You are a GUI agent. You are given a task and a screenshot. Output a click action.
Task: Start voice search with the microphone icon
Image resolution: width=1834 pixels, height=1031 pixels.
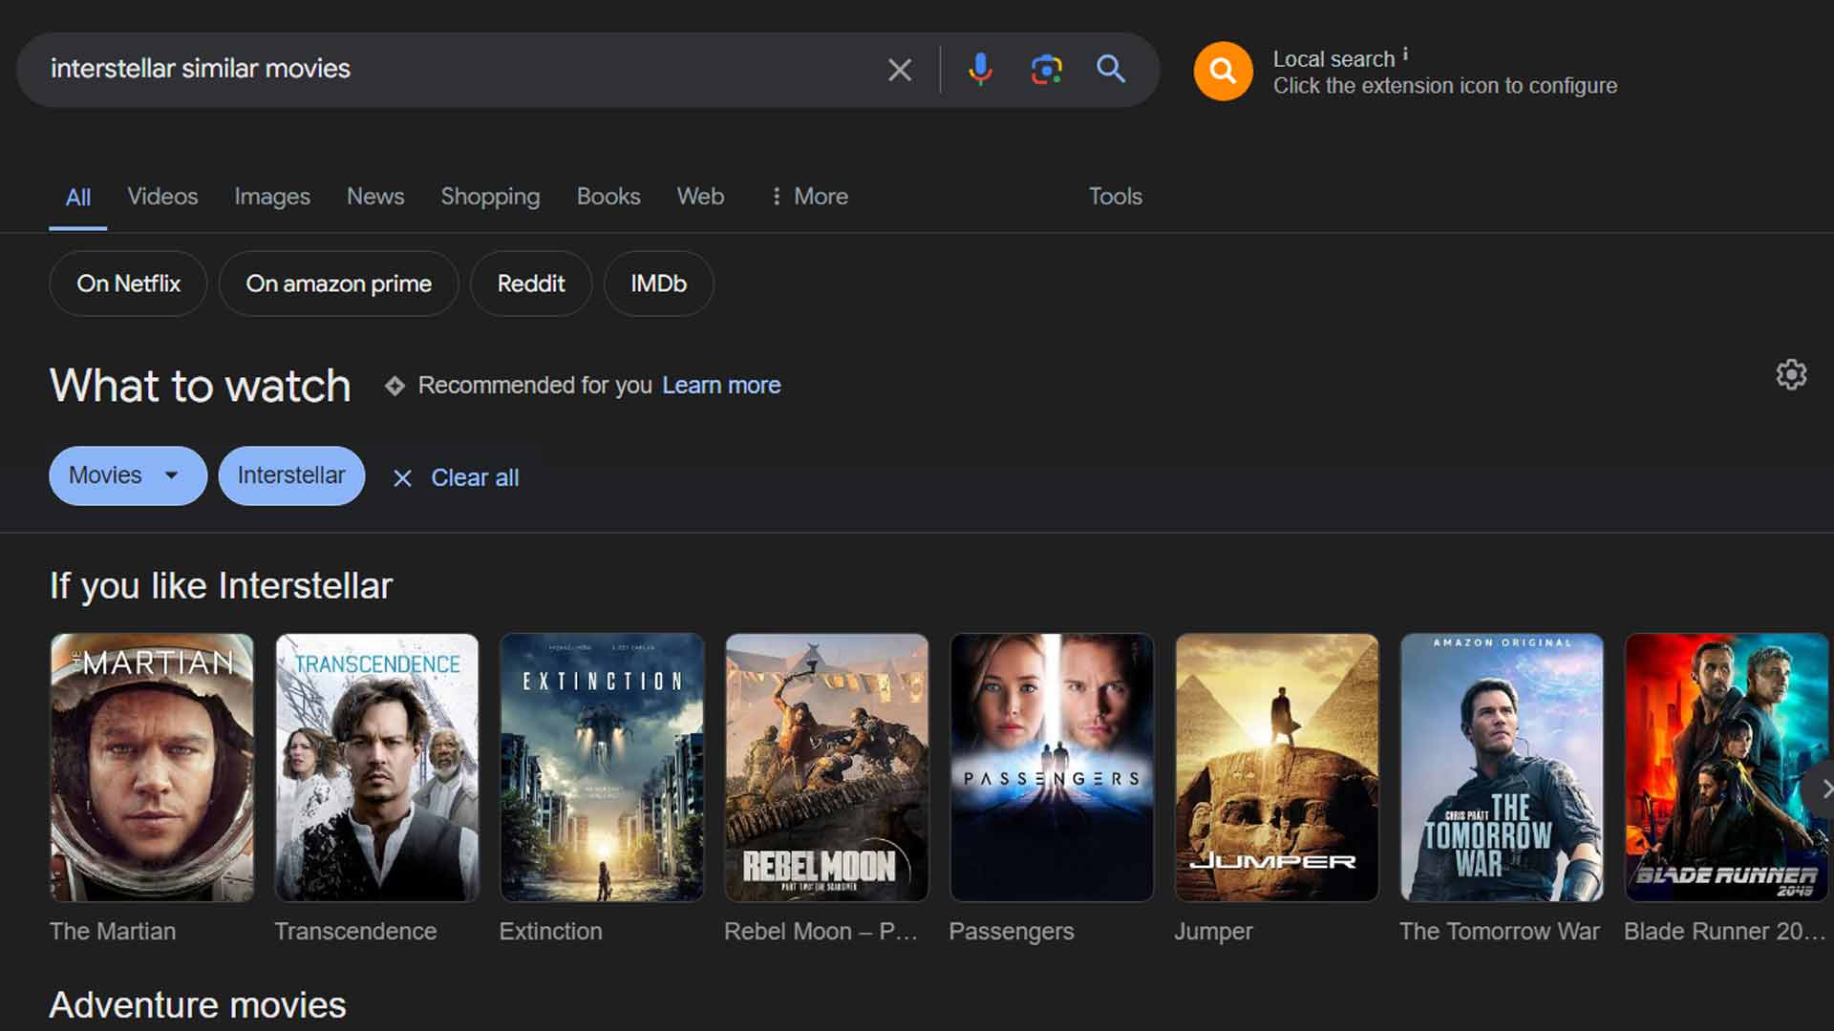tap(980, 70)
